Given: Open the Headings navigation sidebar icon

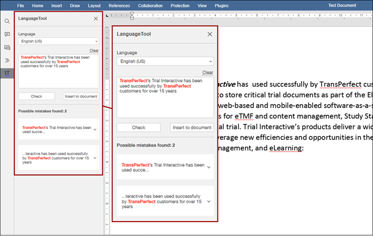Looking at the screenshot, I should click(7, 60).
